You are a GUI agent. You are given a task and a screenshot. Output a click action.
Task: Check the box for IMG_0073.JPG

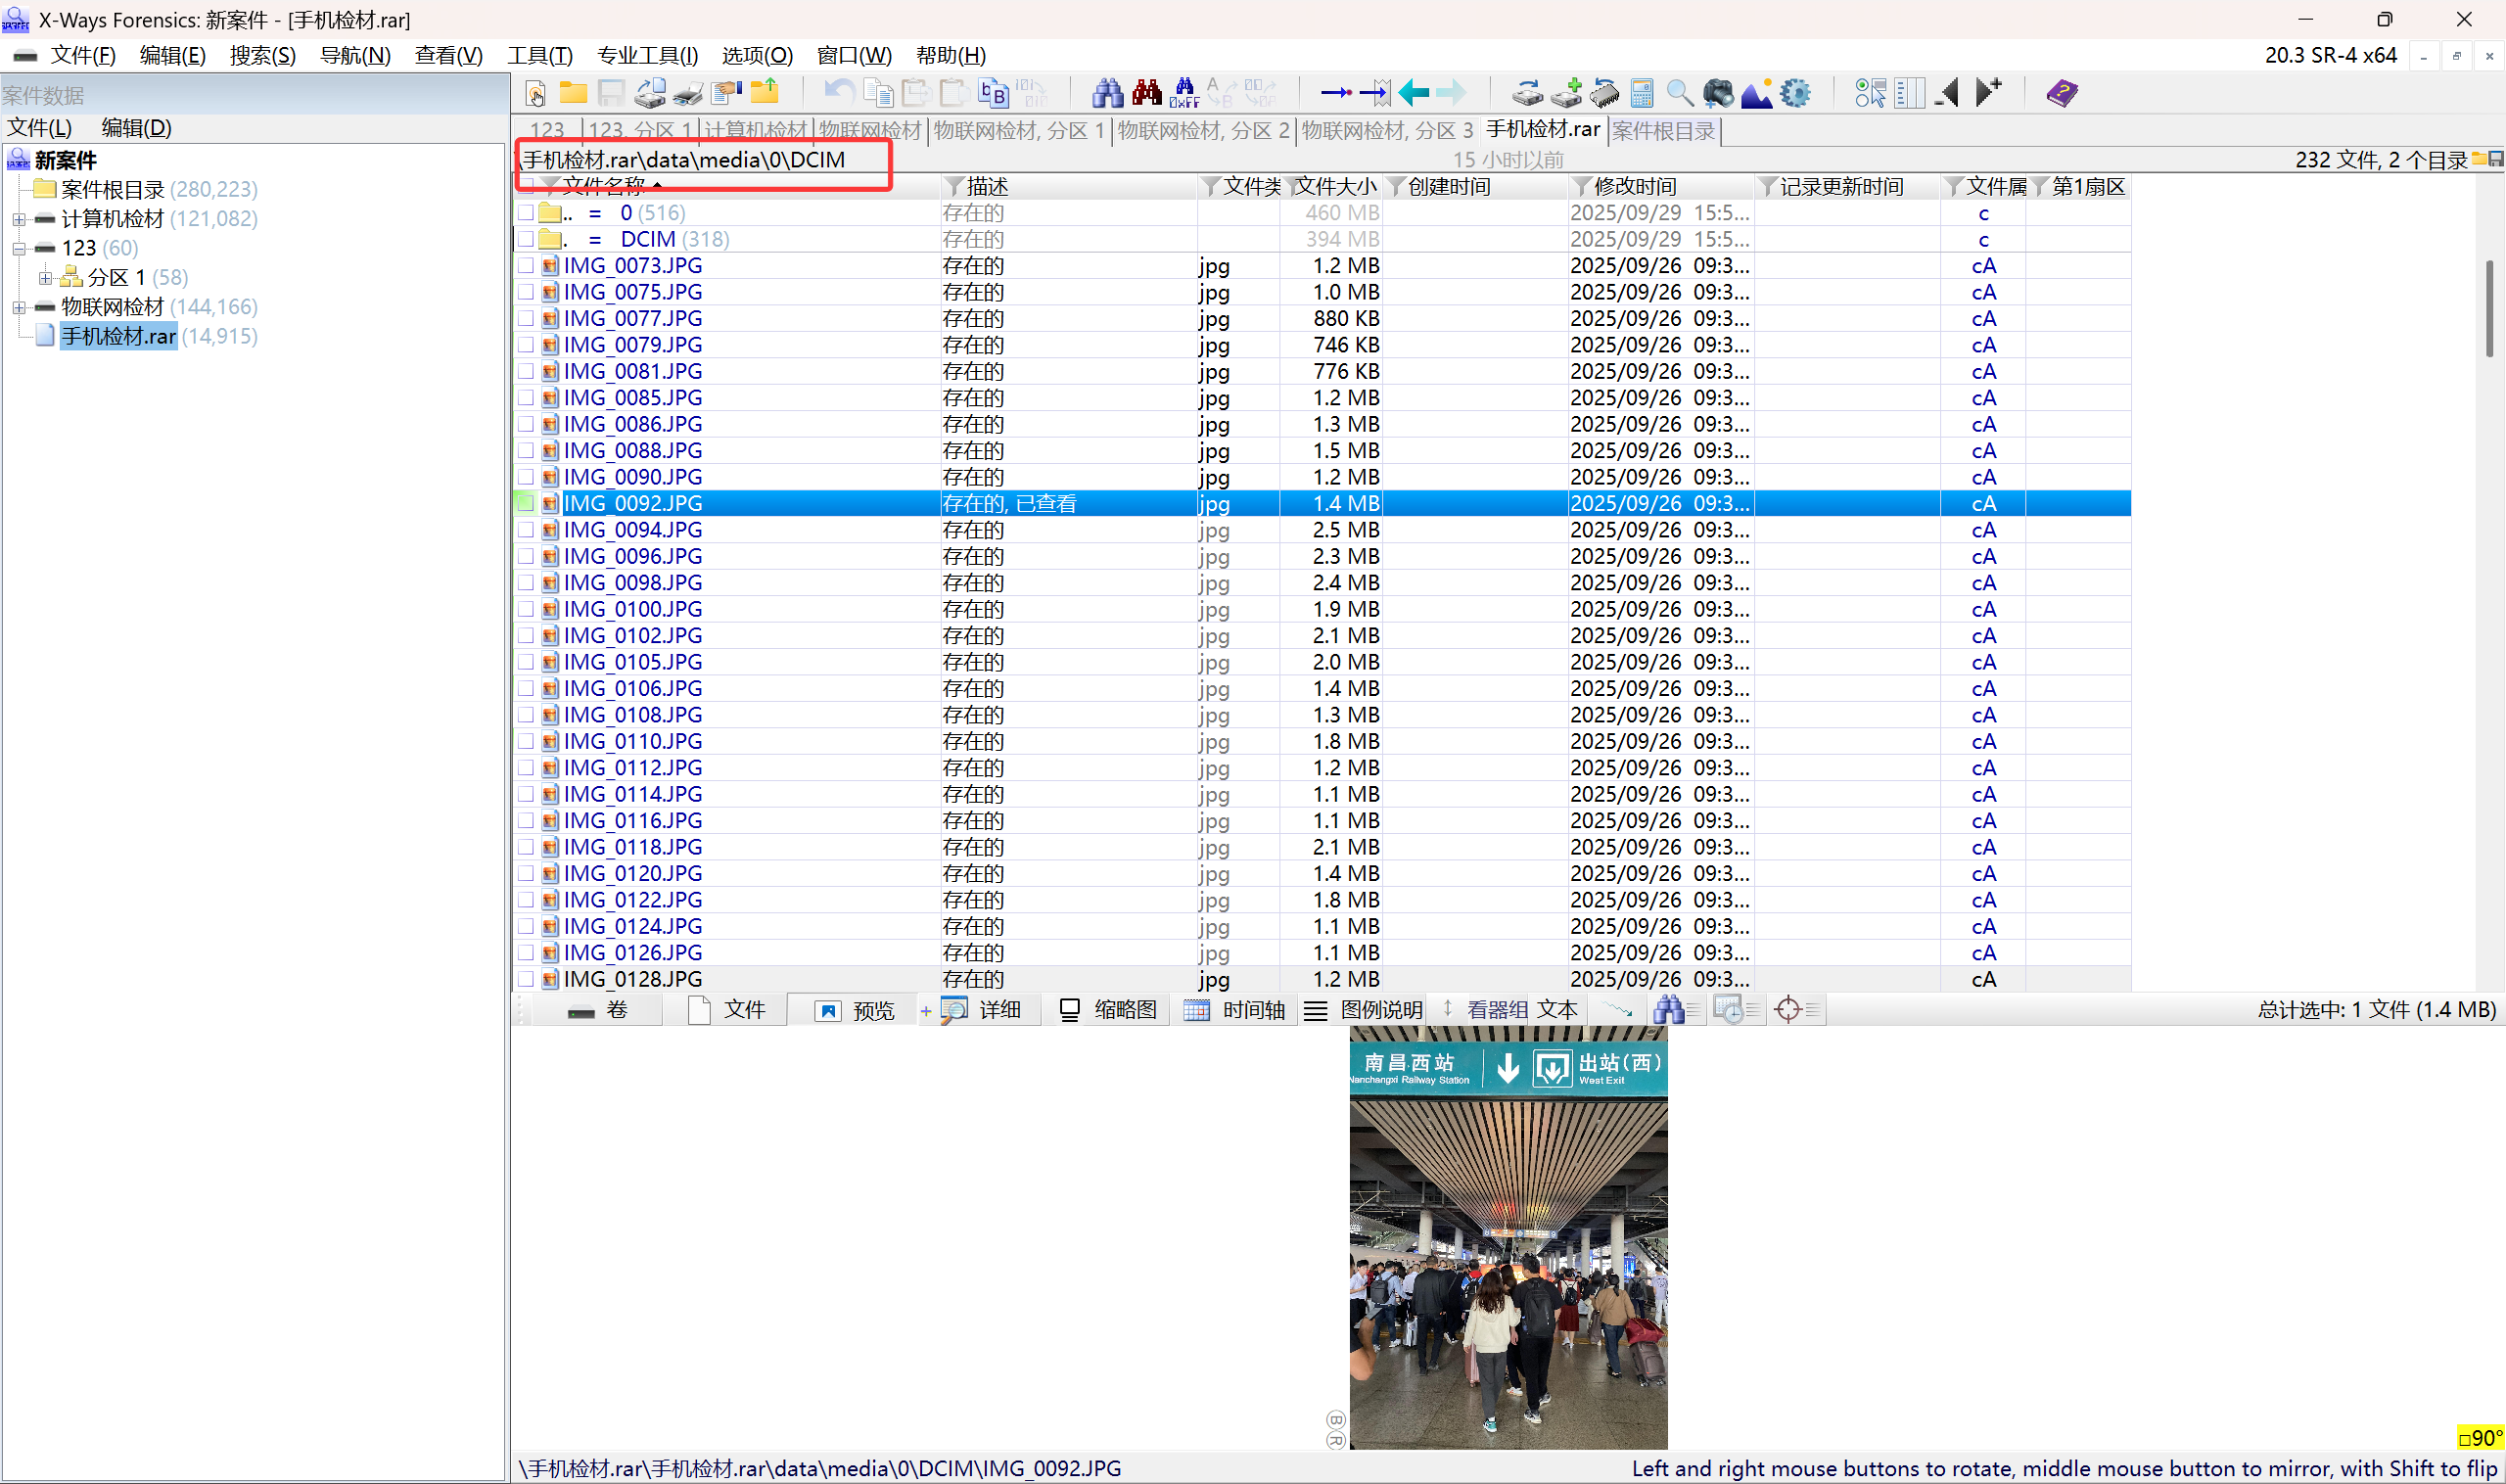click(x=526, y=266)
